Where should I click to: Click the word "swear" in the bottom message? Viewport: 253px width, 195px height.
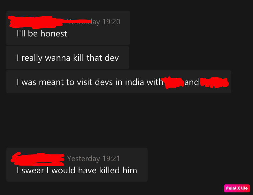(33, 171)
